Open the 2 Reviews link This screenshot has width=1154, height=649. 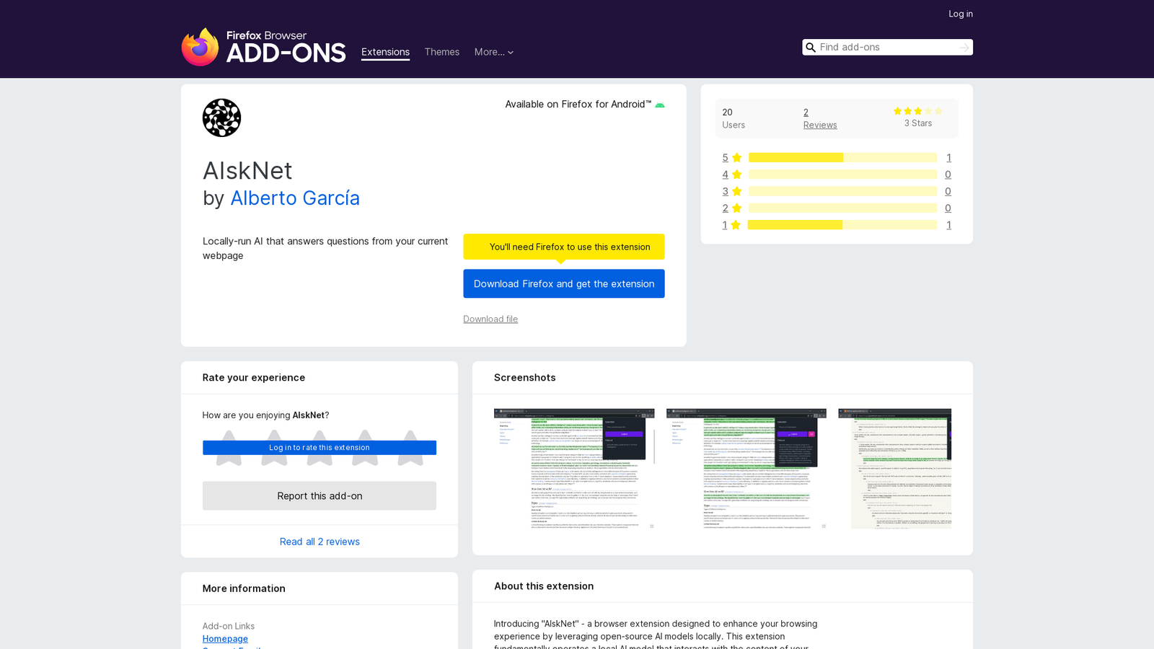click(820, 118)
